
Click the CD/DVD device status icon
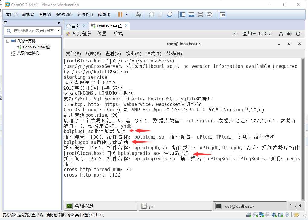point(255,215)
